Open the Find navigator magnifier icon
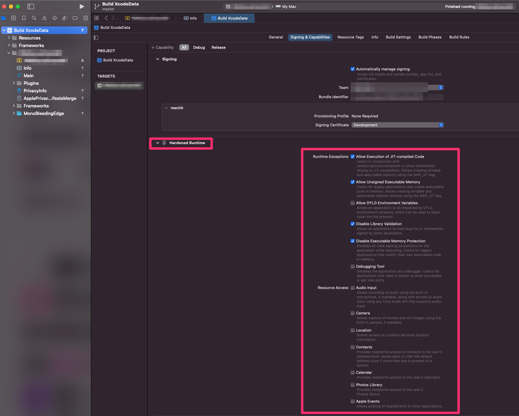519x416 pixels. (34, 18)
